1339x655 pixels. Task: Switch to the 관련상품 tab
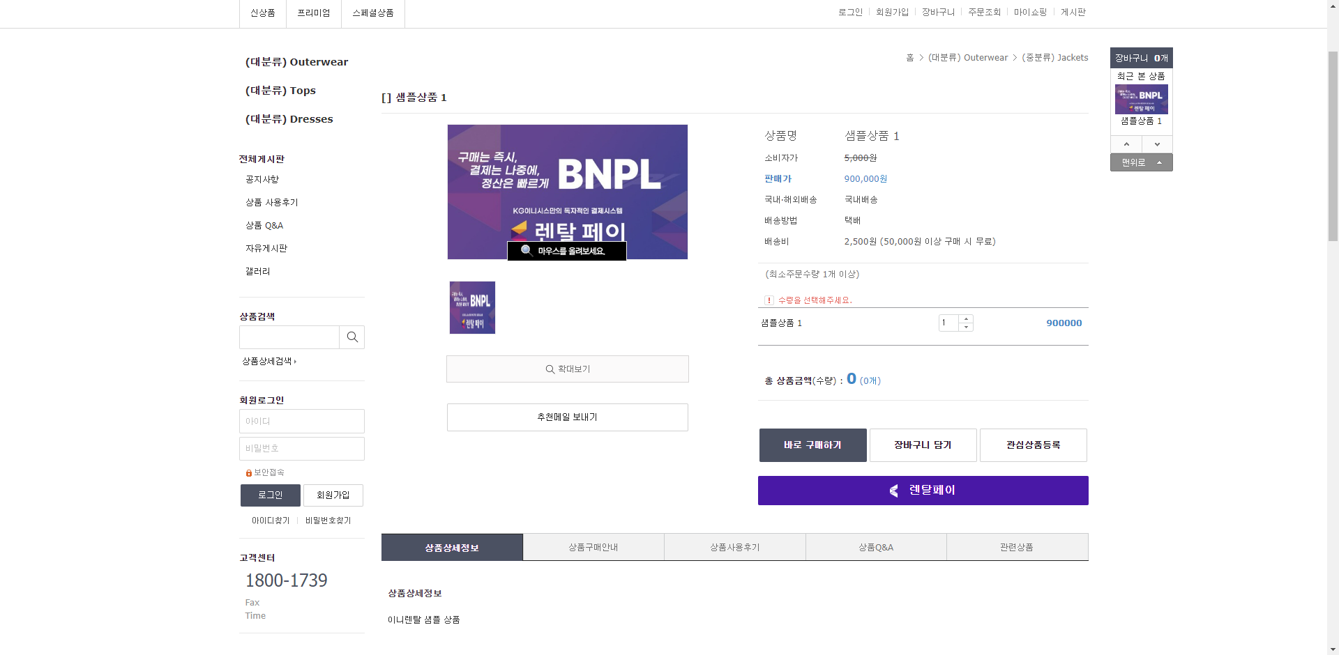(x=1017, y=548)
